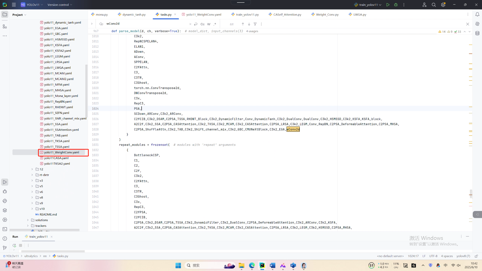
Task: Switch to Weight_Conv.py tab
Action: pos(327,15)
